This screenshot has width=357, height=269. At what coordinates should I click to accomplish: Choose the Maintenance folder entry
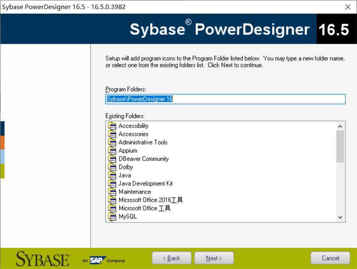(135, 192)
